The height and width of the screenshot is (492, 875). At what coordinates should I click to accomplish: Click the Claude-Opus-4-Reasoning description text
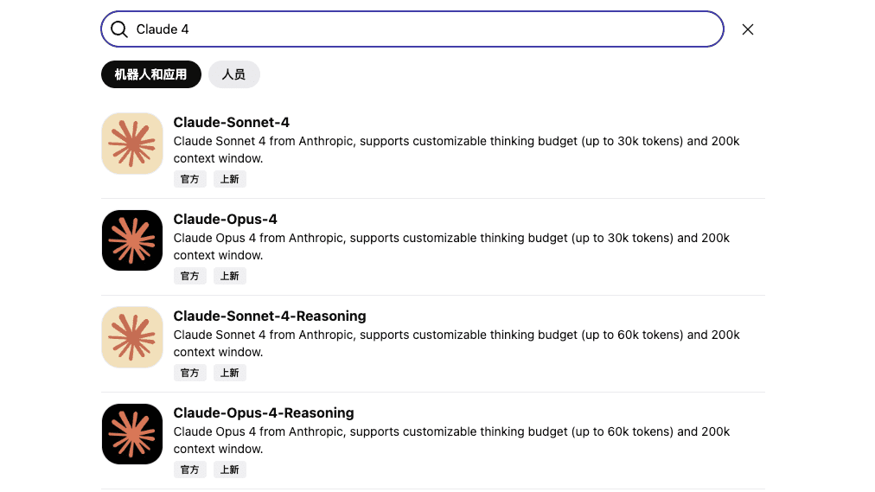451,440
